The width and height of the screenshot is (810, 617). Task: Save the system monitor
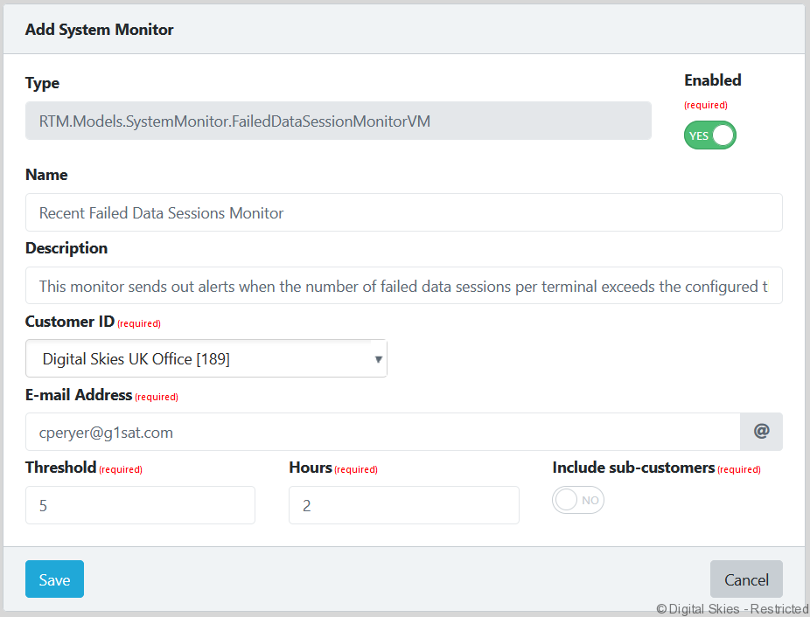pyautogui.click(x=54, y=579)
